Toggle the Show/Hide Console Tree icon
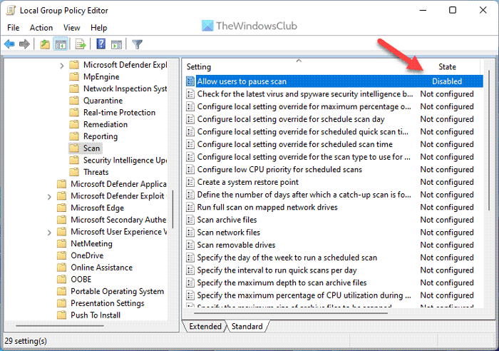Image resolution: width=499 pixels, height=351 pixels. coord(61,44)
